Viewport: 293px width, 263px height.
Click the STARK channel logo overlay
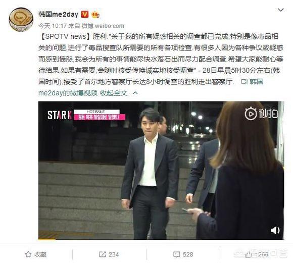click(60, 115)
